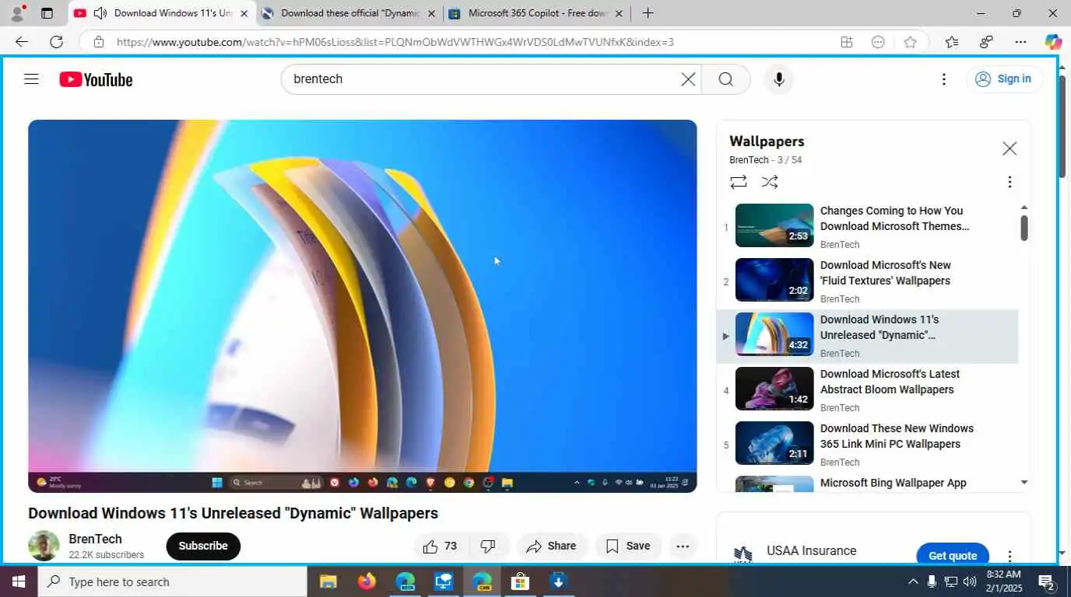Open 'Windows 365 Link Mini PC Wallpapers' video
The width and height of the screenshot is (1071, 597).
pos(867,445)
